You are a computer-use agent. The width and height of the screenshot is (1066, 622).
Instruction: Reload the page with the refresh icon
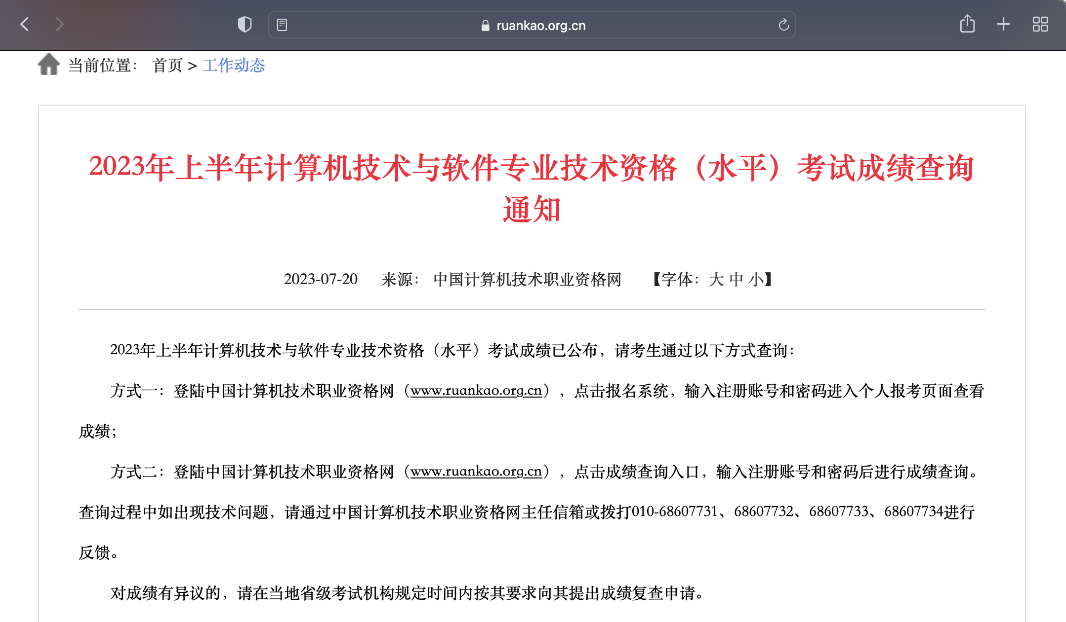click(x=783, y=25)
